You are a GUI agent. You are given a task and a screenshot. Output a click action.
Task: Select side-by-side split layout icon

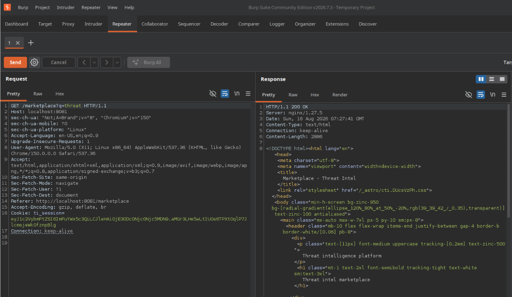coord(481,79)
